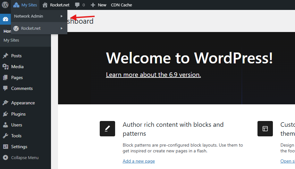
Task: Open the Comments sidebar menu
Action: (x=22, y=88)
